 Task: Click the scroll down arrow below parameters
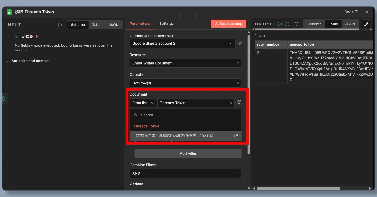[x=249, y=189]
